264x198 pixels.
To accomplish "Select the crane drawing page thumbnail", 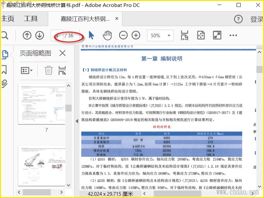I will (x=42, y=166).
